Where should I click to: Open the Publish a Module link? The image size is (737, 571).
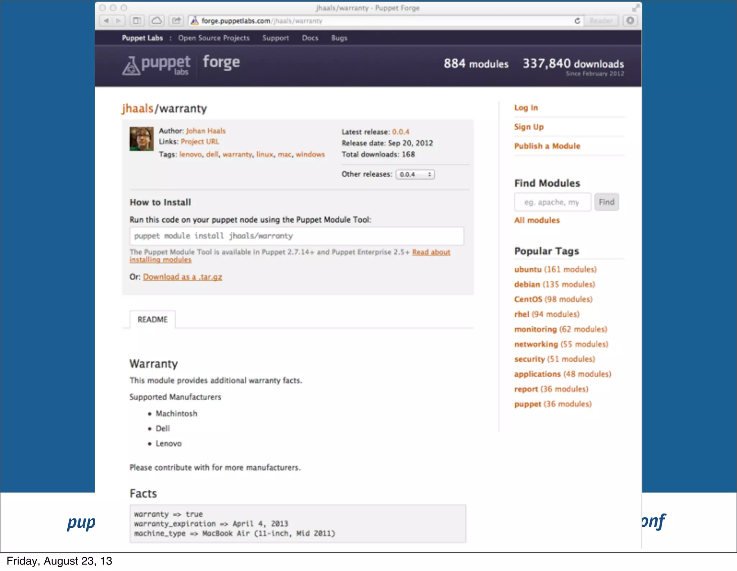pyautogui.click(x=547, y=146)
